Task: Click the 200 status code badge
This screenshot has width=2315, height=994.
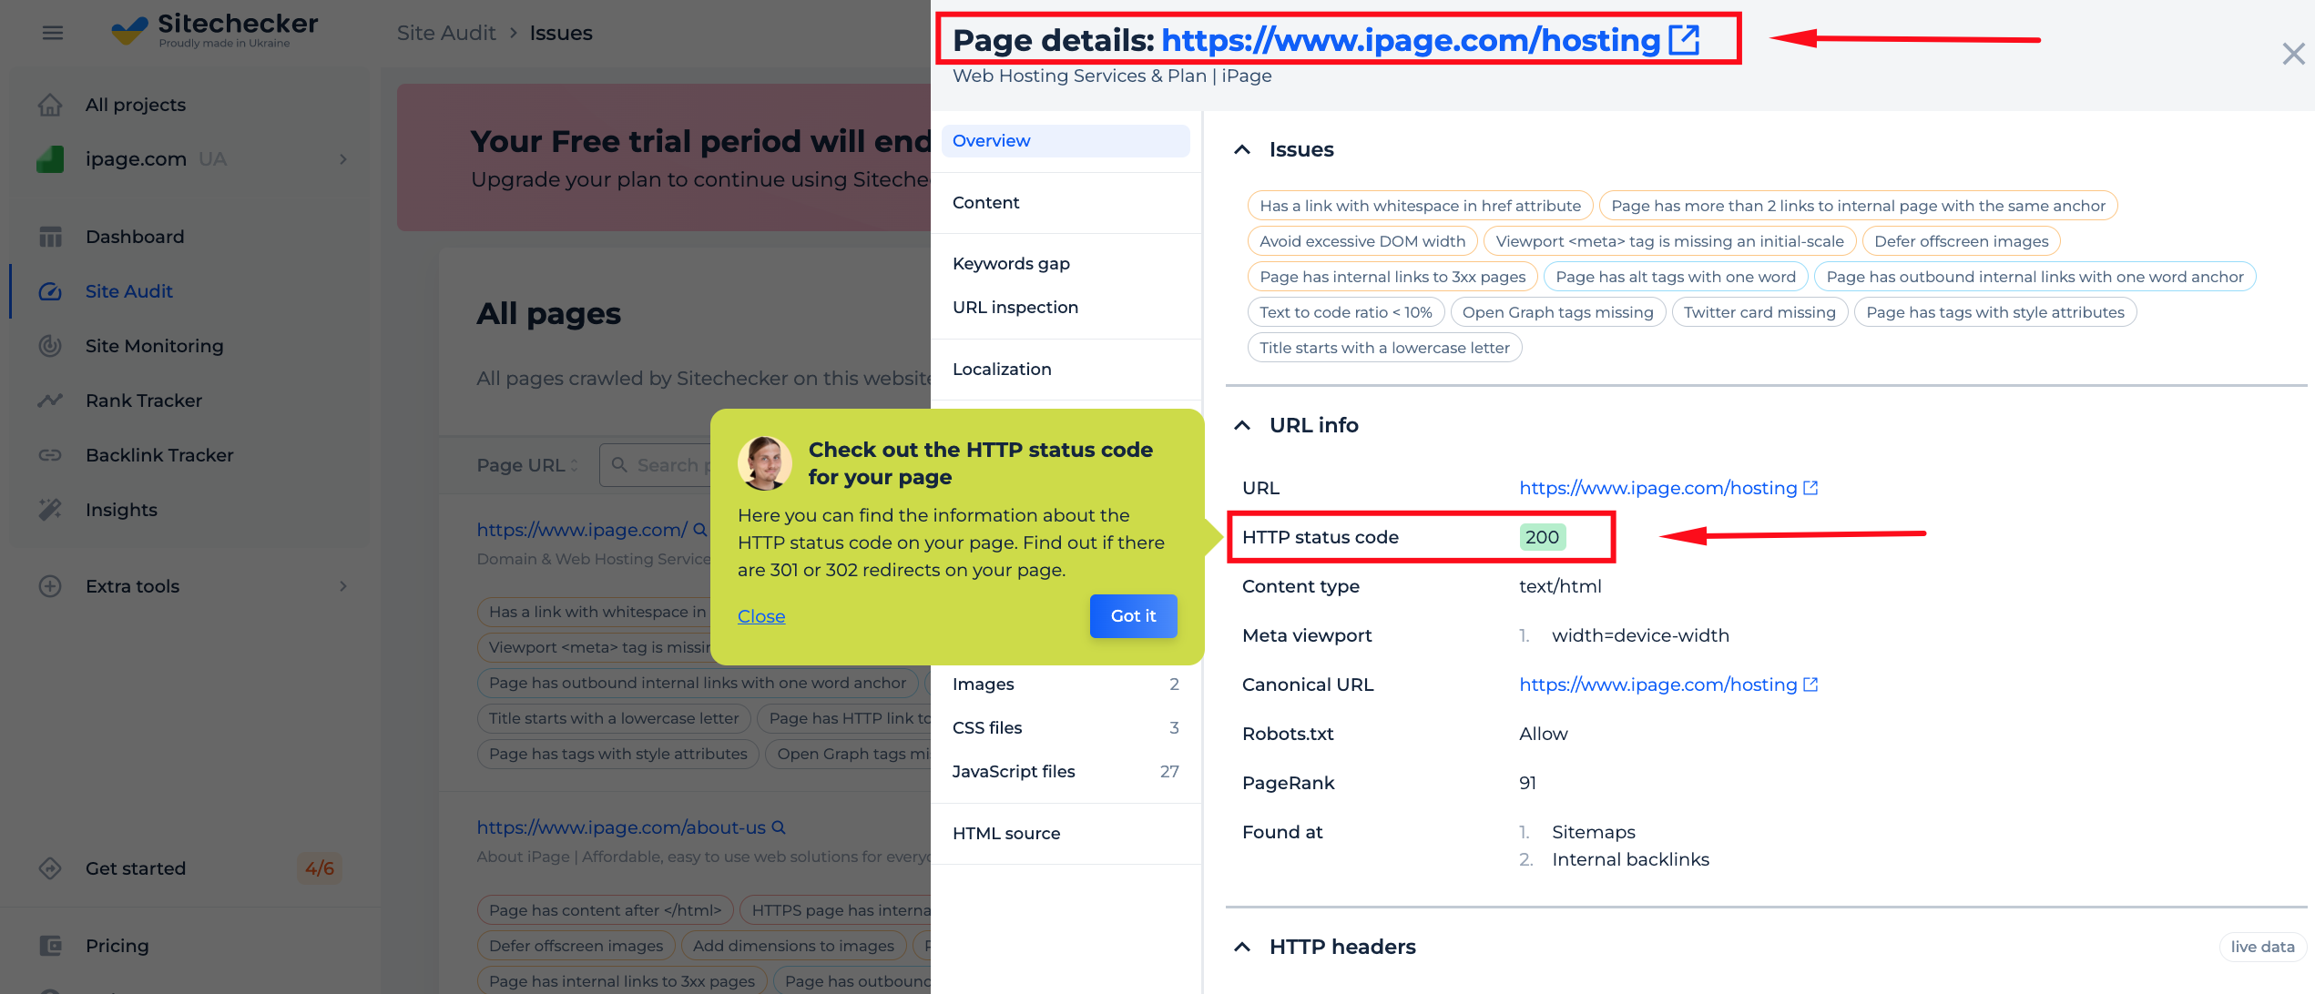Action: (x=1542, y=537)
